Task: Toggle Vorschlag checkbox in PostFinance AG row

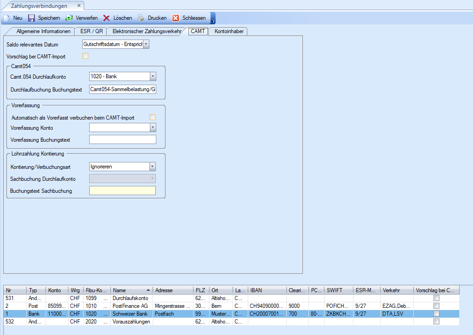Action: tap(436, 306)
